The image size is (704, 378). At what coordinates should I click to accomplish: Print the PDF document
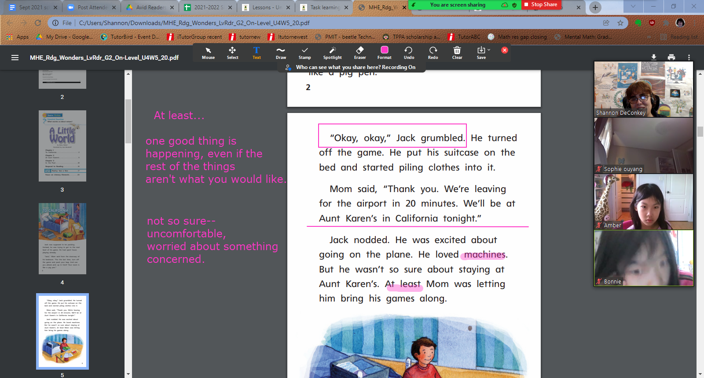click(x=671, y=57)
